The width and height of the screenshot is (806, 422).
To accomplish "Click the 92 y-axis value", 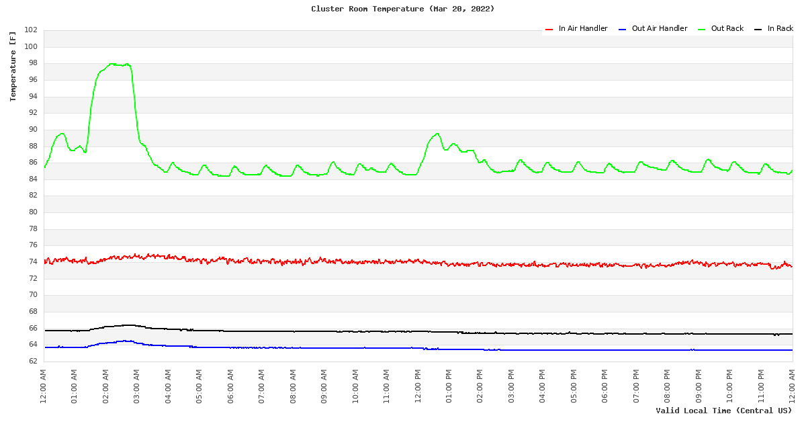I will click(33, 113).
